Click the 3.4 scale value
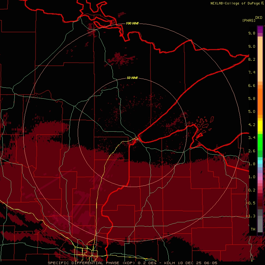Screen dimensions: 265x265 252,138
